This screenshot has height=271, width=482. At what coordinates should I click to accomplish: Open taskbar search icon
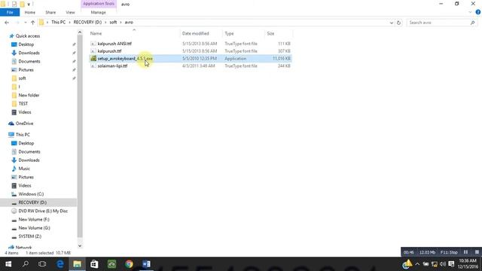coord(26,264)
